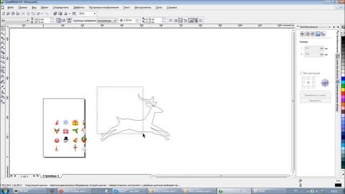This screenshot has width=345, height=194.
Task: Select the Zoom tool in toolbox
Action: point(2,43)
